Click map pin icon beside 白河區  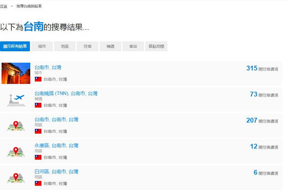[x=16, y=178]
